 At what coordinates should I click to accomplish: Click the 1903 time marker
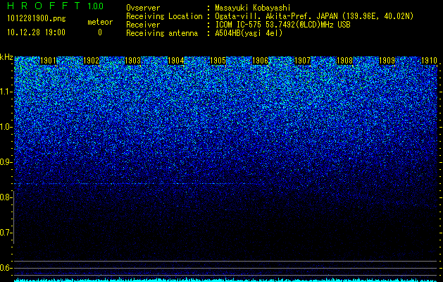tap(133, 61)
